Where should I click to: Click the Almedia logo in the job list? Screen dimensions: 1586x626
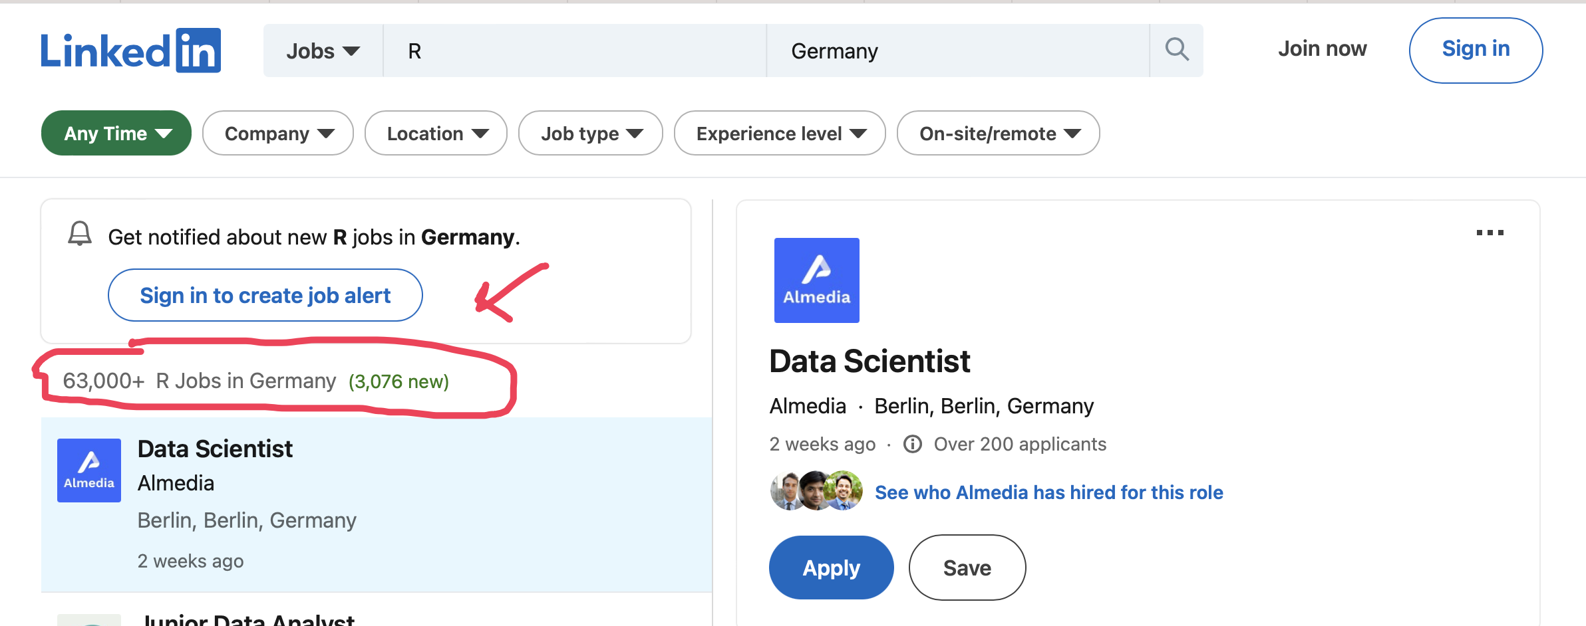(x=89, y=470)
